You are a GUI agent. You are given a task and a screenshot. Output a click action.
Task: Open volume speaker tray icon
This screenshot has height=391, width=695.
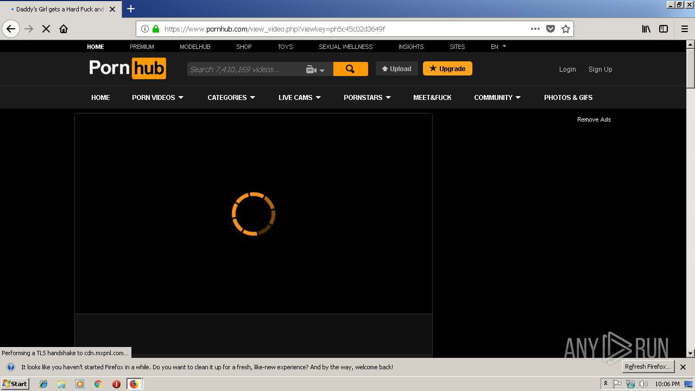643,384
